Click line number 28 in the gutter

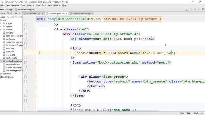pos(26,53)
